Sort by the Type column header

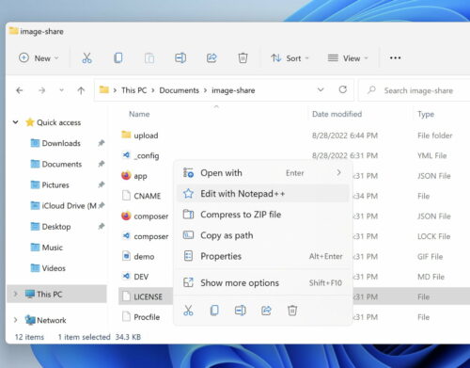(x=426, y=114)
